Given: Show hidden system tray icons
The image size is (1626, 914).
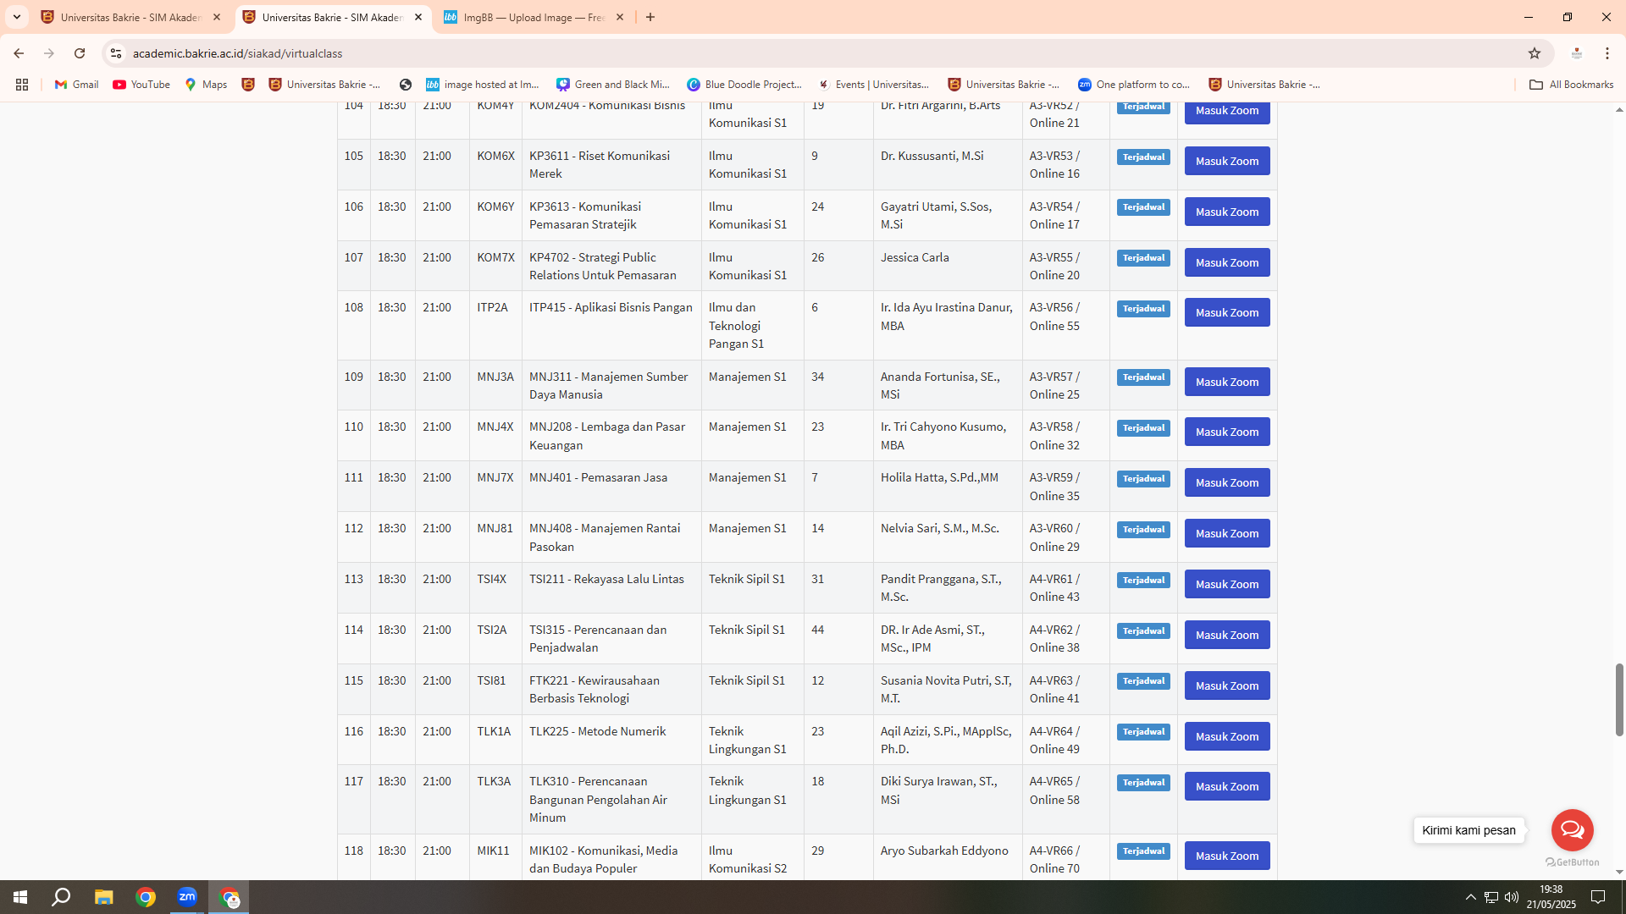Looking at the screenshot, I should [x=1471, y=897].
